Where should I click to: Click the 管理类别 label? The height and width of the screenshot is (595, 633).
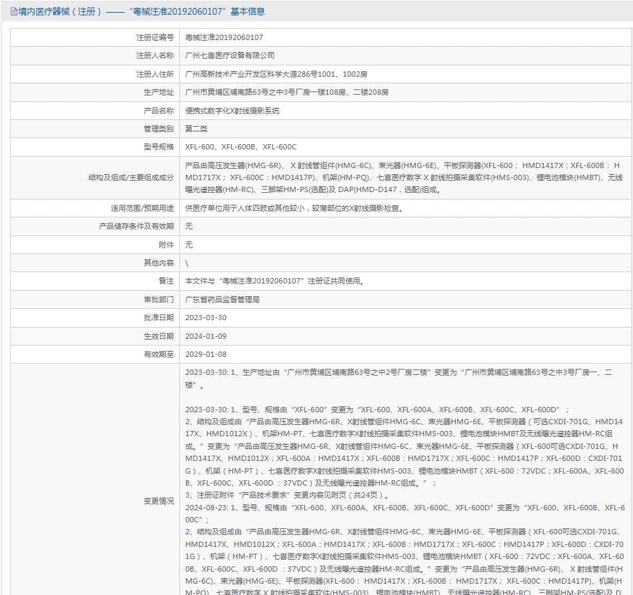[159, 129]
